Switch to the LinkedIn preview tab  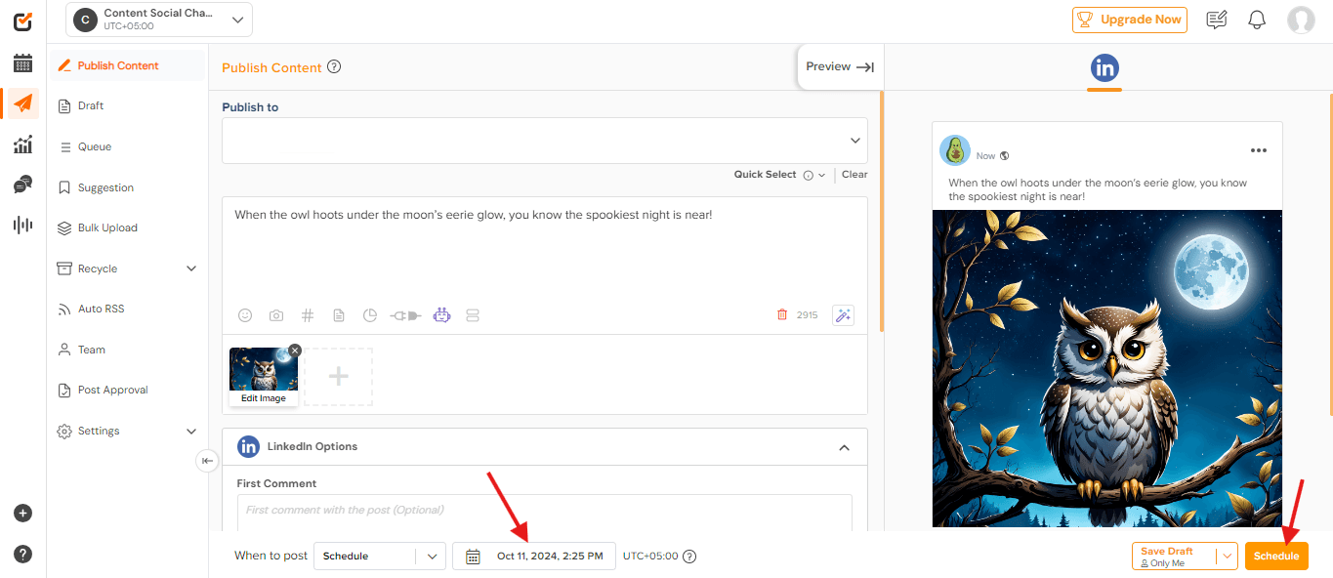tap(1104, 68)
